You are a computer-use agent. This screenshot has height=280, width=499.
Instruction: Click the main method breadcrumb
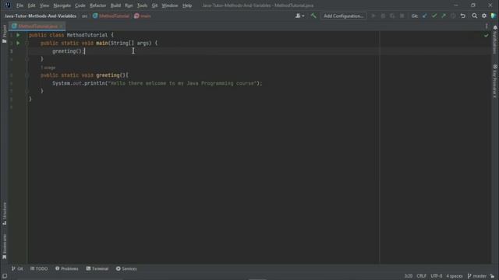[x=143, y=16]
